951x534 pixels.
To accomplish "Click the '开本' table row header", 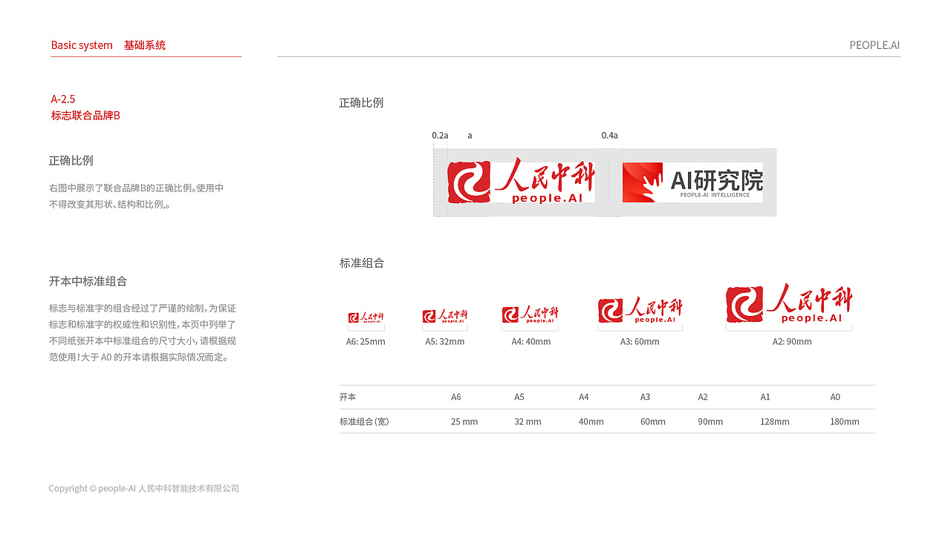I will [348, 398].
